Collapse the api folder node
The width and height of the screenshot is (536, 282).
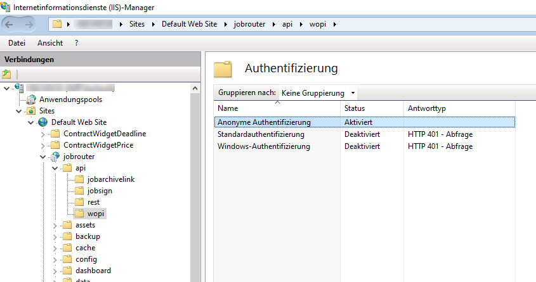pos(55,168)
